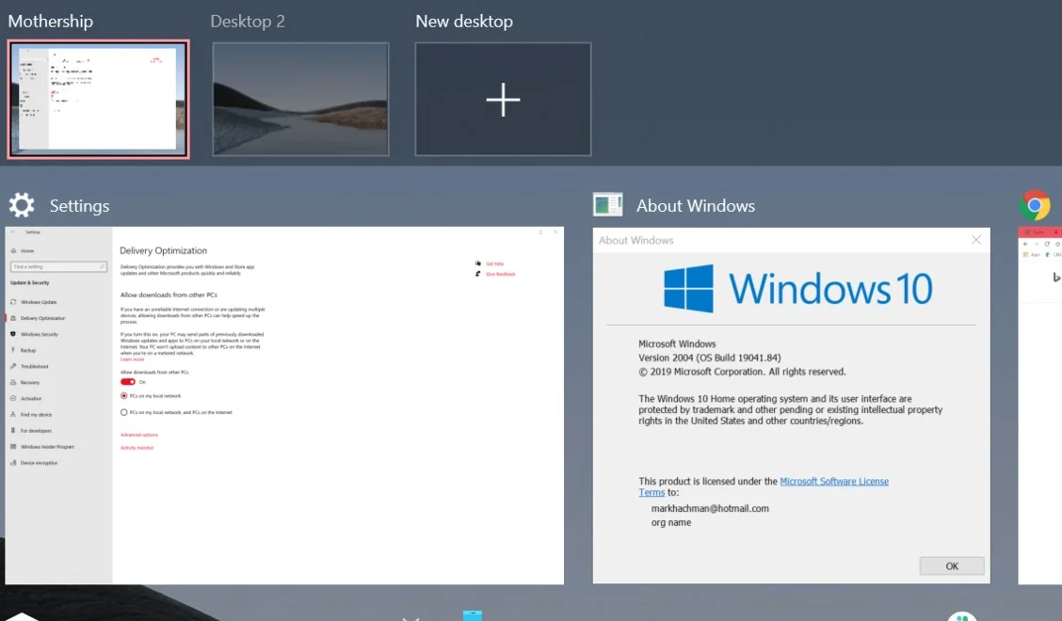
Task: Click the Recovery icon in Settings sidebar
Action: click(13, 383)
